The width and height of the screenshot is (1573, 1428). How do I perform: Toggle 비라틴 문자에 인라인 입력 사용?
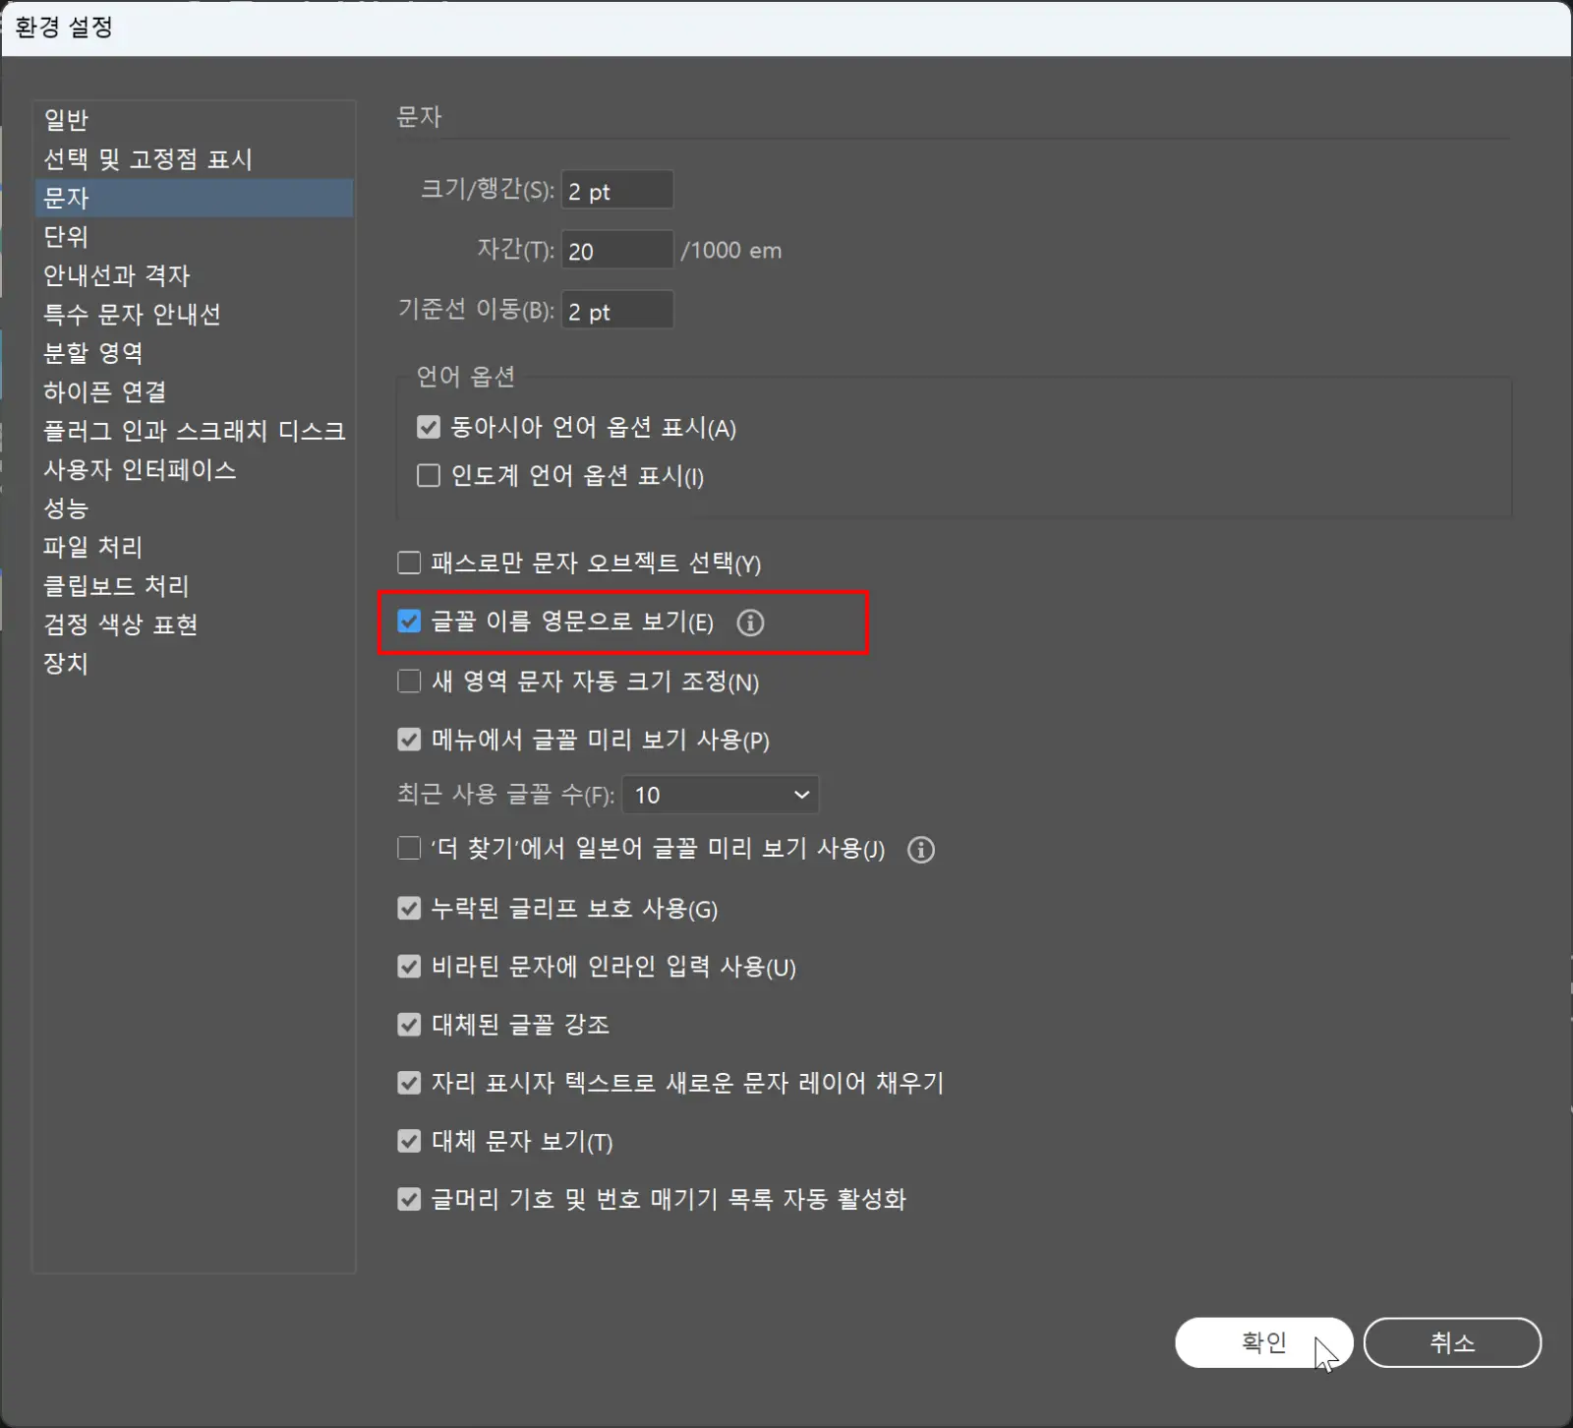tap(409, 967)
